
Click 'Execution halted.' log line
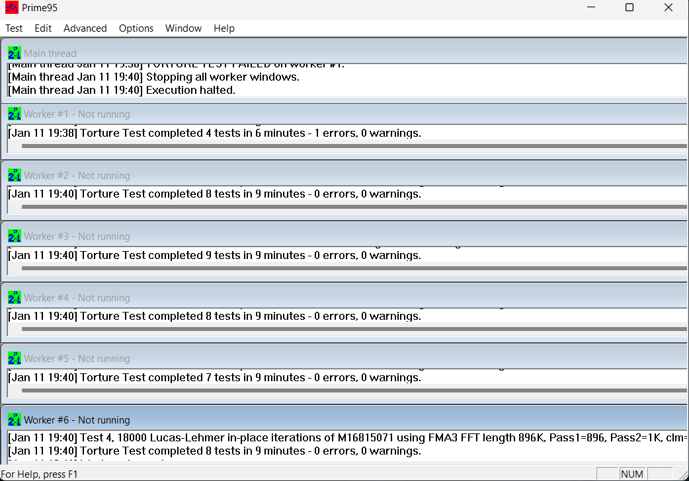tap(122, 90)
